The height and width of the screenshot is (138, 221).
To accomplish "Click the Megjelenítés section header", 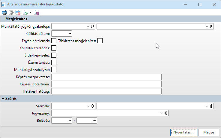I will pos(16,19).
